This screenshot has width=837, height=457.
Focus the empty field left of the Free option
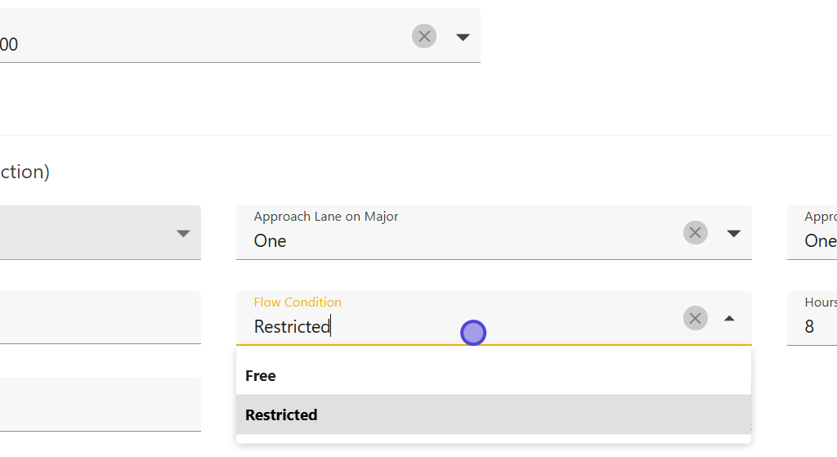click(98, 404)
